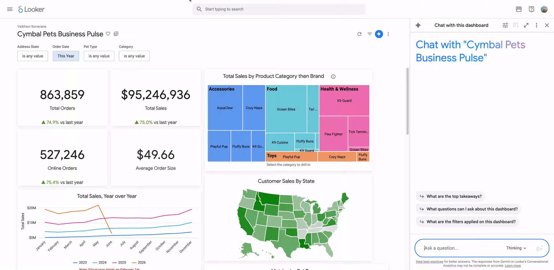
Task: Click the dashboard vertical scrollbar
Action: [x=407, y=101]
